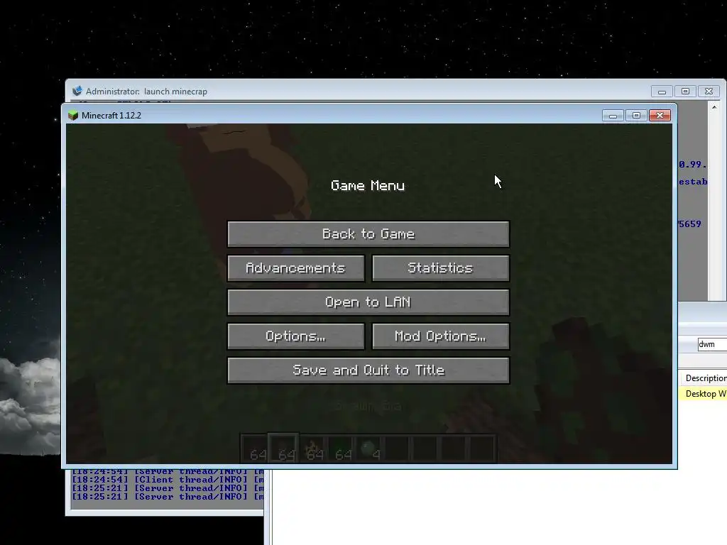Maximize the Minecraft 1.12.2 window

point(636,116)
